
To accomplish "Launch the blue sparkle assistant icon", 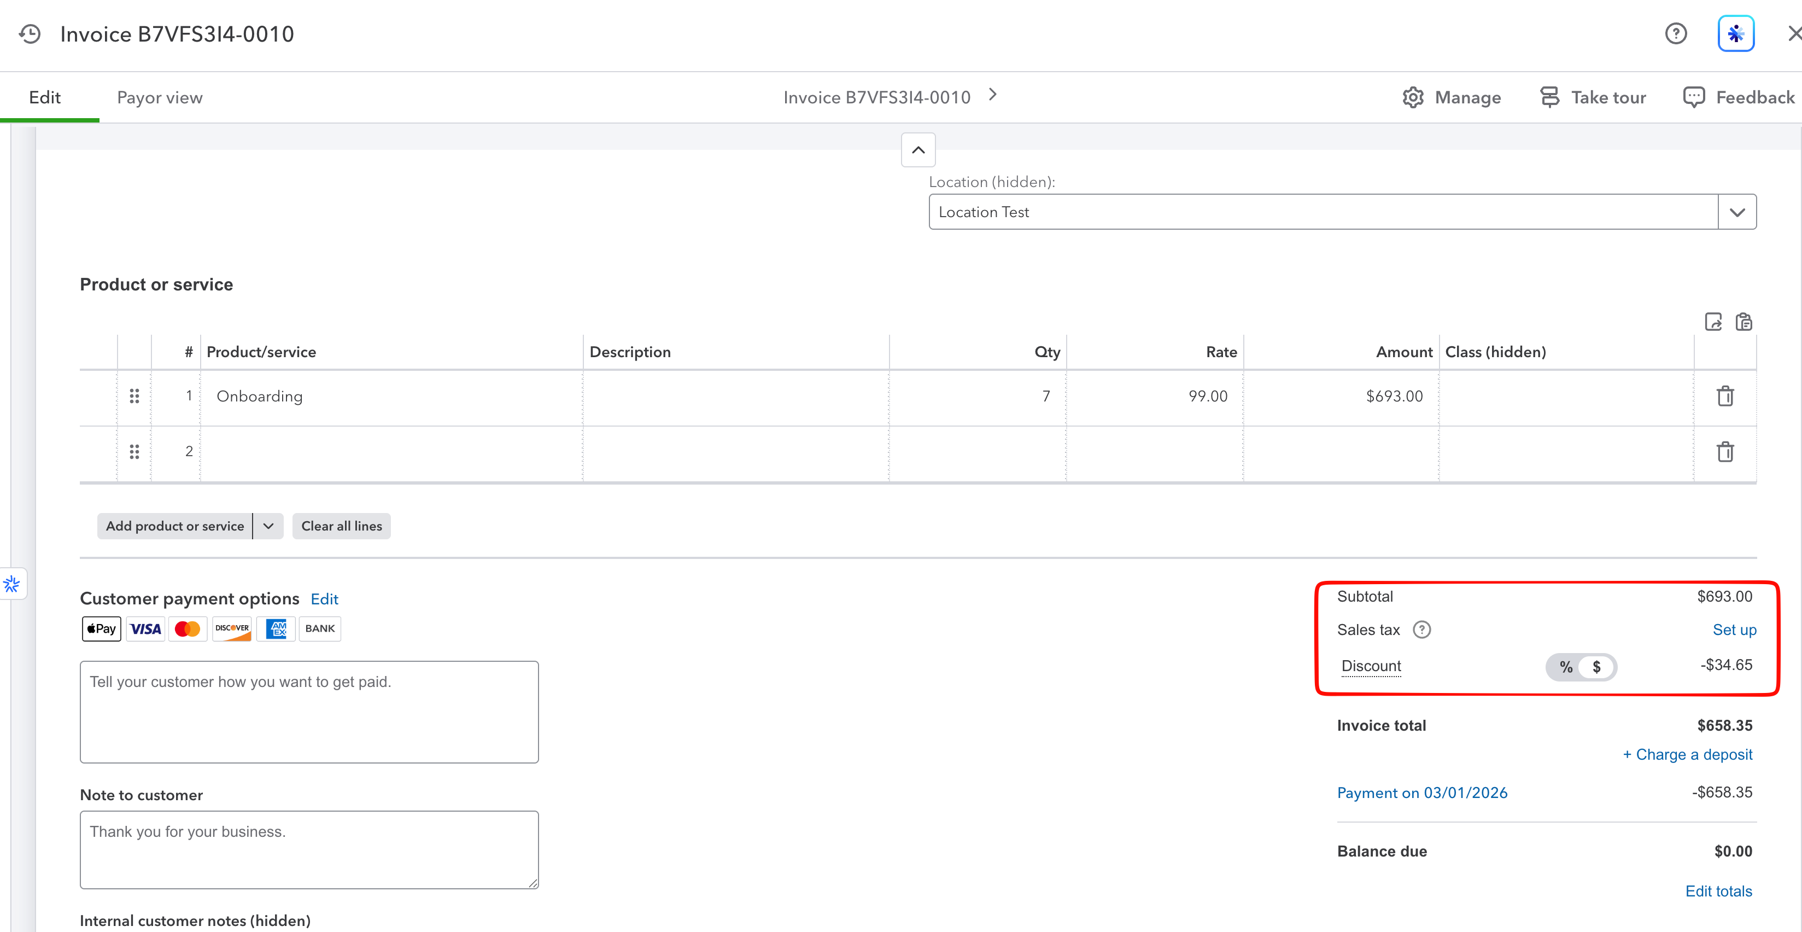I will pyautogui.click(x=1735, y=33).
